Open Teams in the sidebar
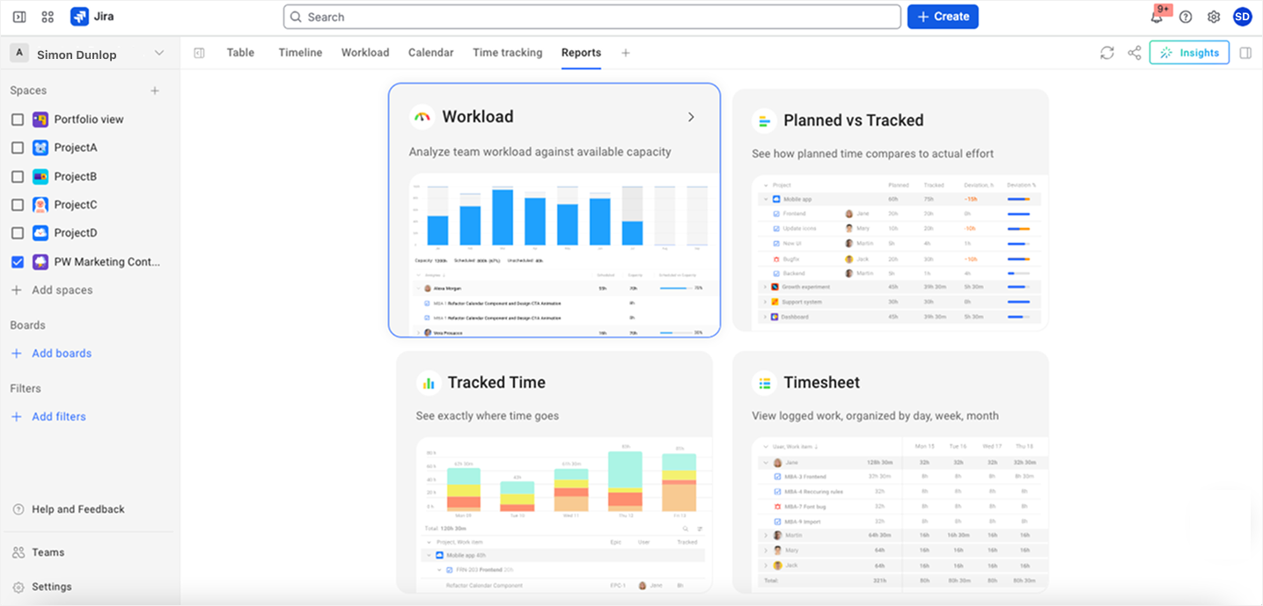This screenshot has width=1263, height=606. coord(38,552)
